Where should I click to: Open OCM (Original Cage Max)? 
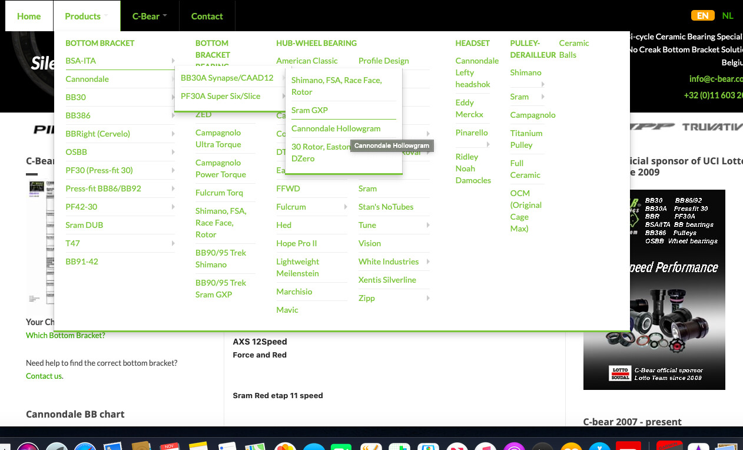click(x=526, y=211)
